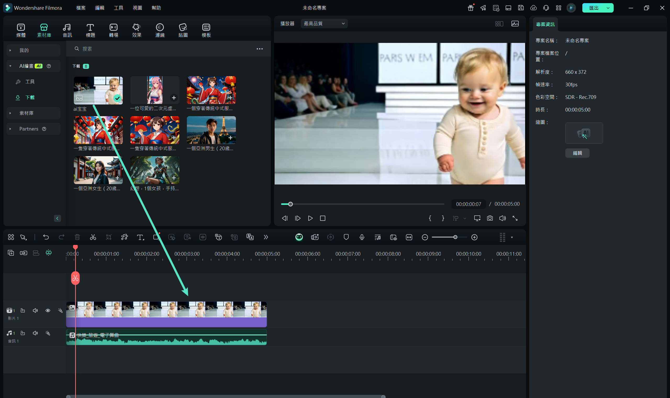Open the 標題 titles panel
670x398 pixels.
click(x=90, y=30)
